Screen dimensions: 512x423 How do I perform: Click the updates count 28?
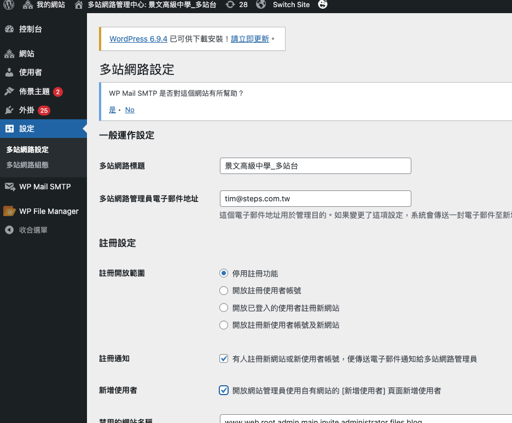coord(243,4)
